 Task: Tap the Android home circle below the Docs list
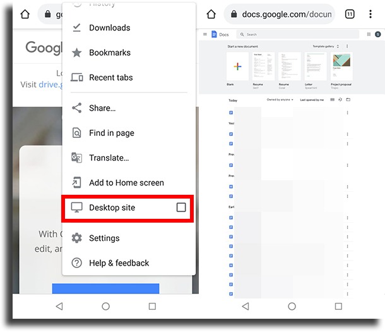click(292, 306)
